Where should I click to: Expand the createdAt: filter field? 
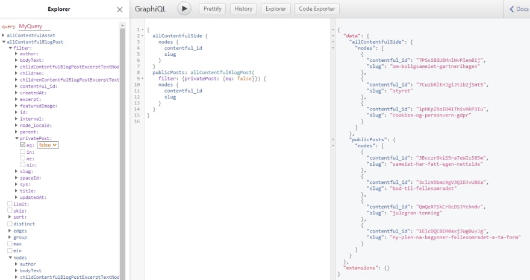[x=16, y=93]
